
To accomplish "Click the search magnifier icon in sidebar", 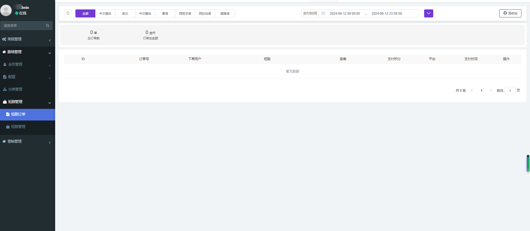I will tap(48, 25).
